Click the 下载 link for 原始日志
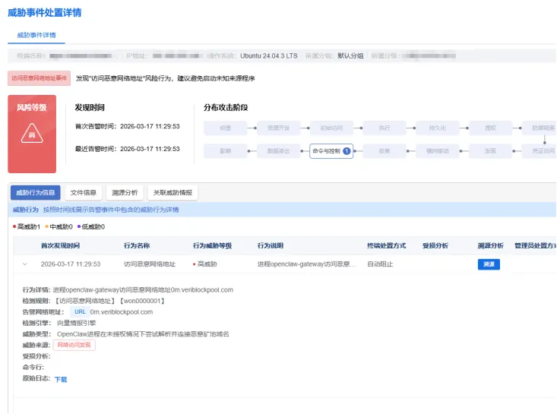The height and width of the screenshot is (414, 557). click(x=61, y=379)
